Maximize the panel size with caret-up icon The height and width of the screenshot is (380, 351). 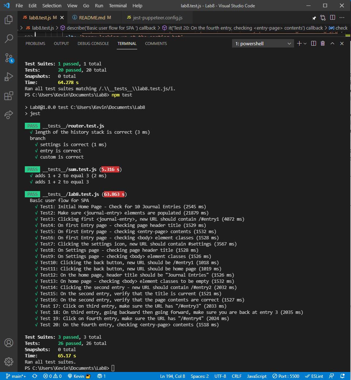[332, 43]
